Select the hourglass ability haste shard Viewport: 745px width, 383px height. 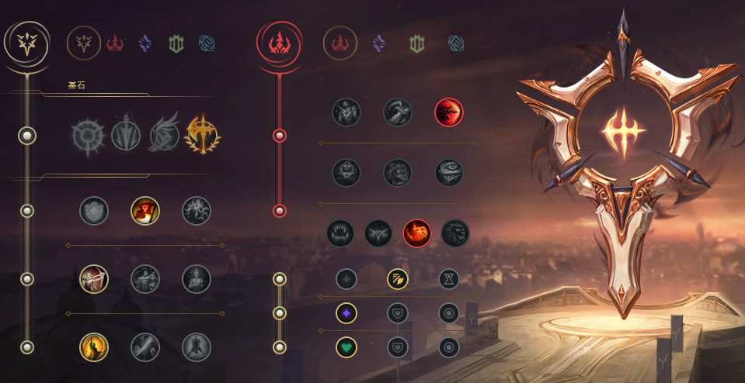[x=449, y=279]
